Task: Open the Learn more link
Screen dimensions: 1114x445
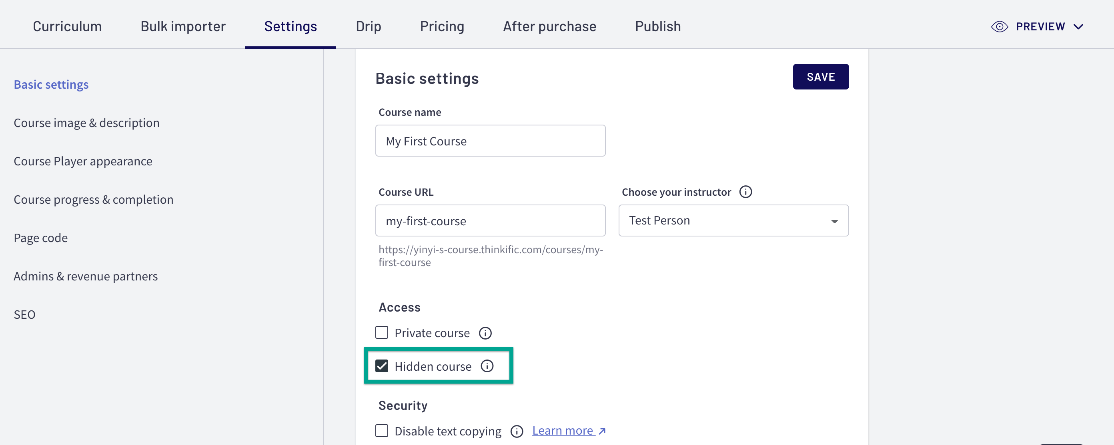Action: (563, 431)
